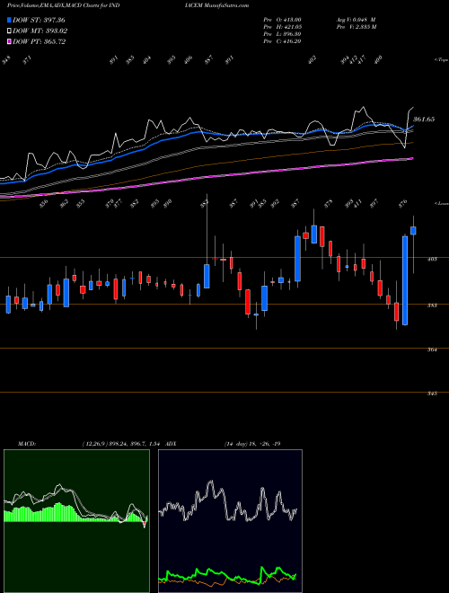Open the green MACD histogram panel
The width and height of the screenshot is (449, 593).
(76, 521)
